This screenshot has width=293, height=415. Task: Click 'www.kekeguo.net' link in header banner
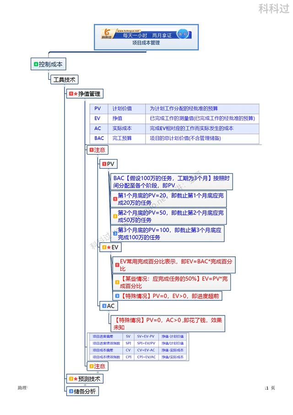(128, 31)
